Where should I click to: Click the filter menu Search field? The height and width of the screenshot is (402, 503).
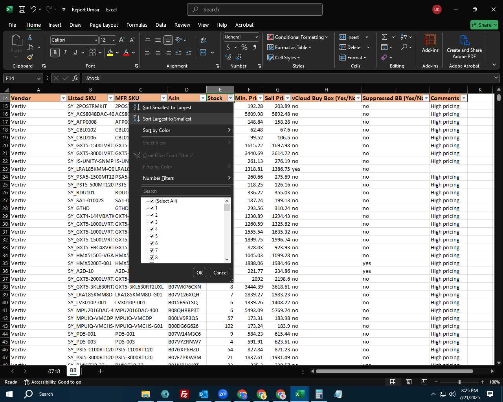pyautogui.click(x=185, y=191)
